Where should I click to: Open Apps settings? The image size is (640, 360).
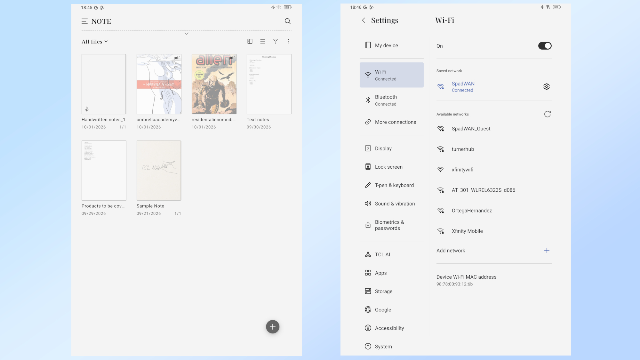(x=391, y=273)
